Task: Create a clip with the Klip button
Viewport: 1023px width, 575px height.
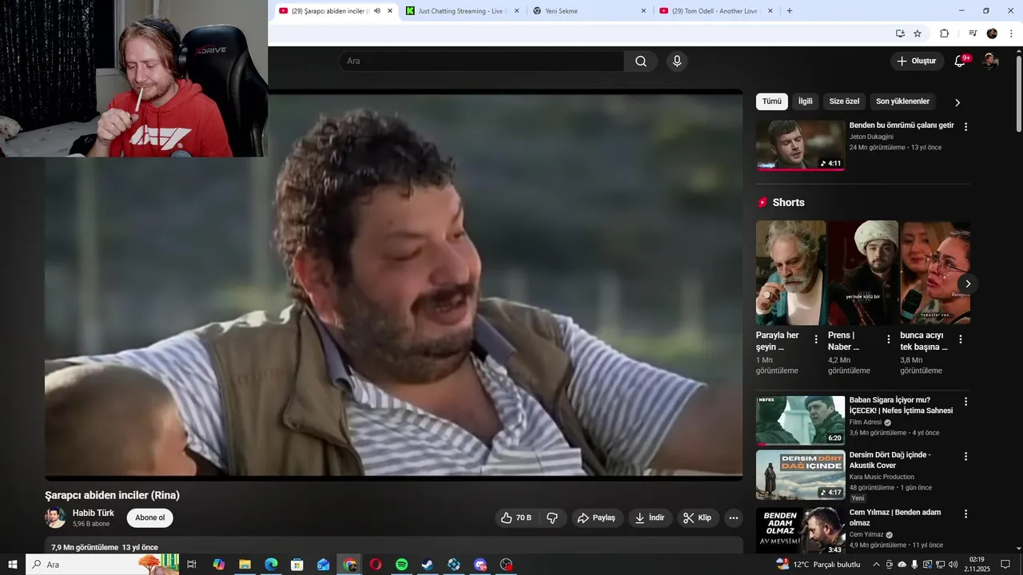Action: (698, 517)
